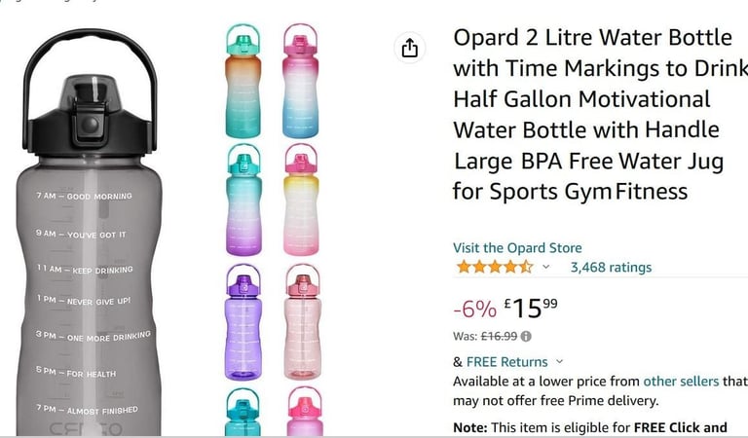Pick the solid purple bottle variant

[243, 322]
